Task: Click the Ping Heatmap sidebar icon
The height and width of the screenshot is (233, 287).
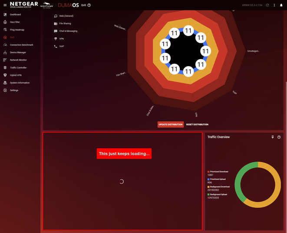Action: (x=5, y=29)
